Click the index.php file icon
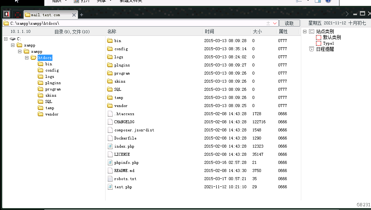Image resolution: width=371 pixels, height=210 pixels. point(110,146)
